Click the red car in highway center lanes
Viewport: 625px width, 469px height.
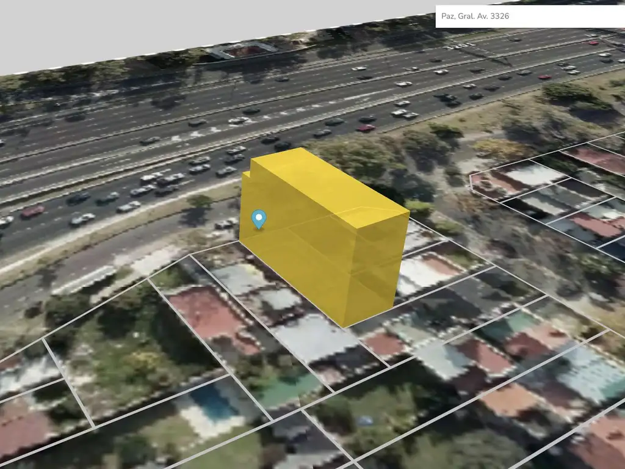(366, 128)
